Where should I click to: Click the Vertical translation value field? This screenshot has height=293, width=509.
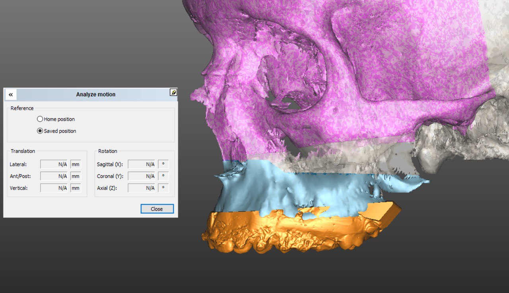coord(54,188)
